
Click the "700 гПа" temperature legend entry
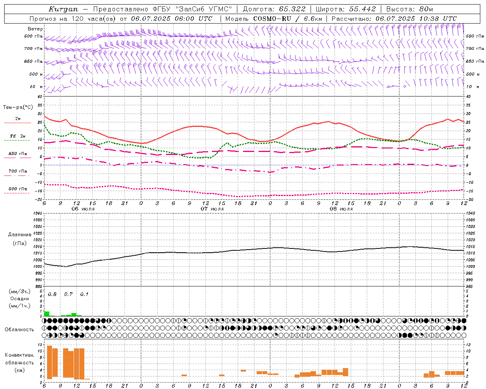pyautogui.click(x=18, y=171)
